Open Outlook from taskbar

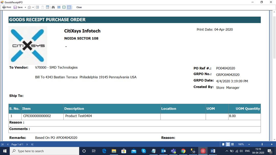[x=163, y=151]
